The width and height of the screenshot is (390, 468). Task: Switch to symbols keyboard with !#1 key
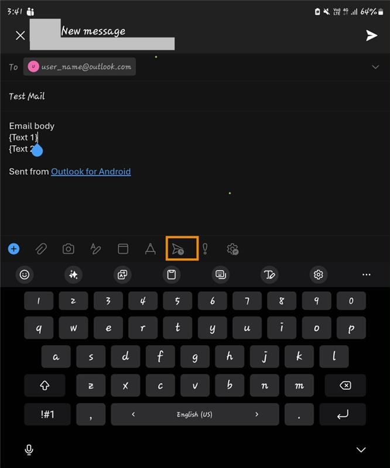point(47,414)
